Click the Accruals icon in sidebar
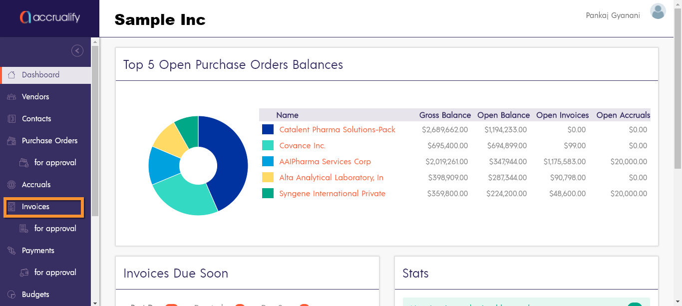The width and height of the screenshot is (682, 306). click(11, 185)
